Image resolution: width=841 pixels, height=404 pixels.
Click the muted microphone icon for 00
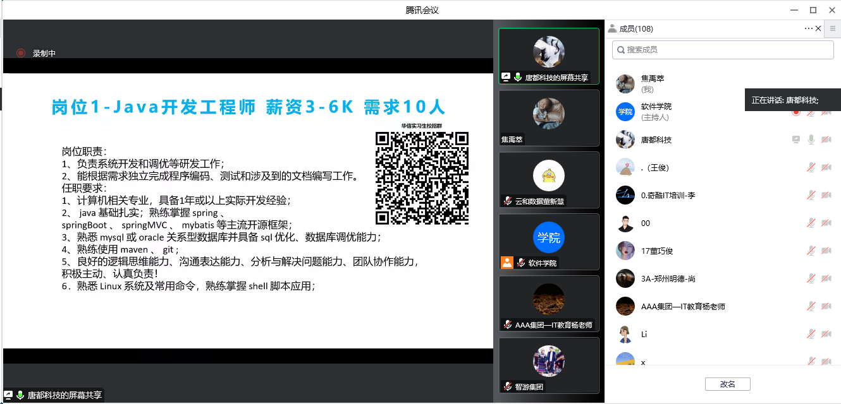tap(811, 223)
